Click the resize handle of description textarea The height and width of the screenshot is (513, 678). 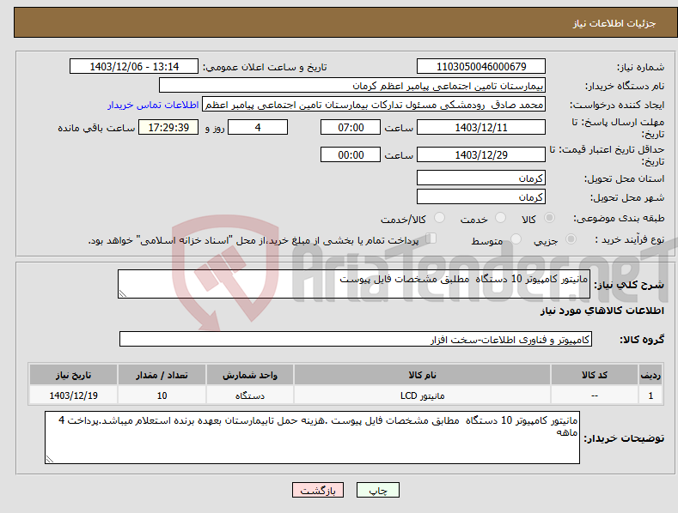[x=123, y=293]
